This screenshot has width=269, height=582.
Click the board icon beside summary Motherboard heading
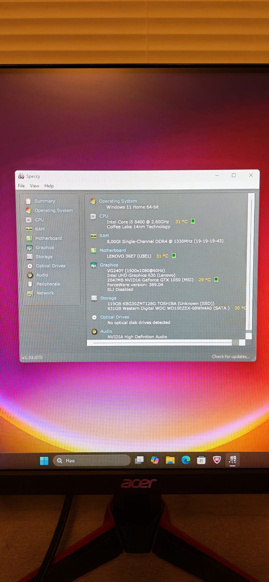tap(94, 251)
